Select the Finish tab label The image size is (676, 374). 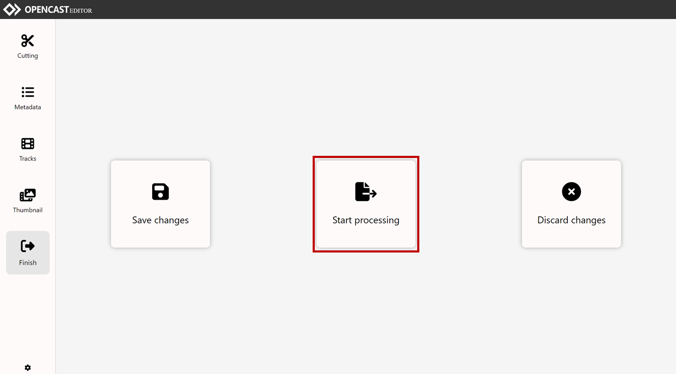(27, 263)
